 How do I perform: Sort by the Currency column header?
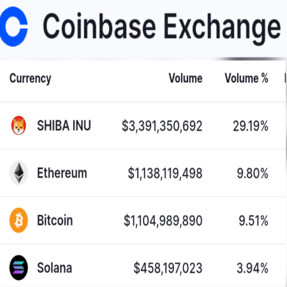(x=30, y=78)
